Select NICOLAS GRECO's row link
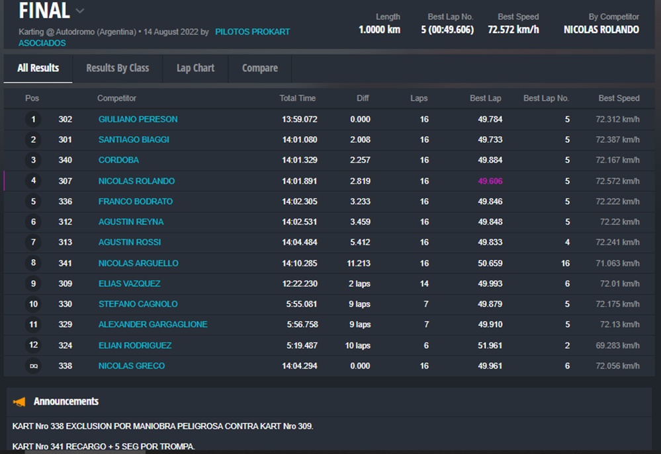The height and width of the screenshot is (454, 661). coord(132,366)
